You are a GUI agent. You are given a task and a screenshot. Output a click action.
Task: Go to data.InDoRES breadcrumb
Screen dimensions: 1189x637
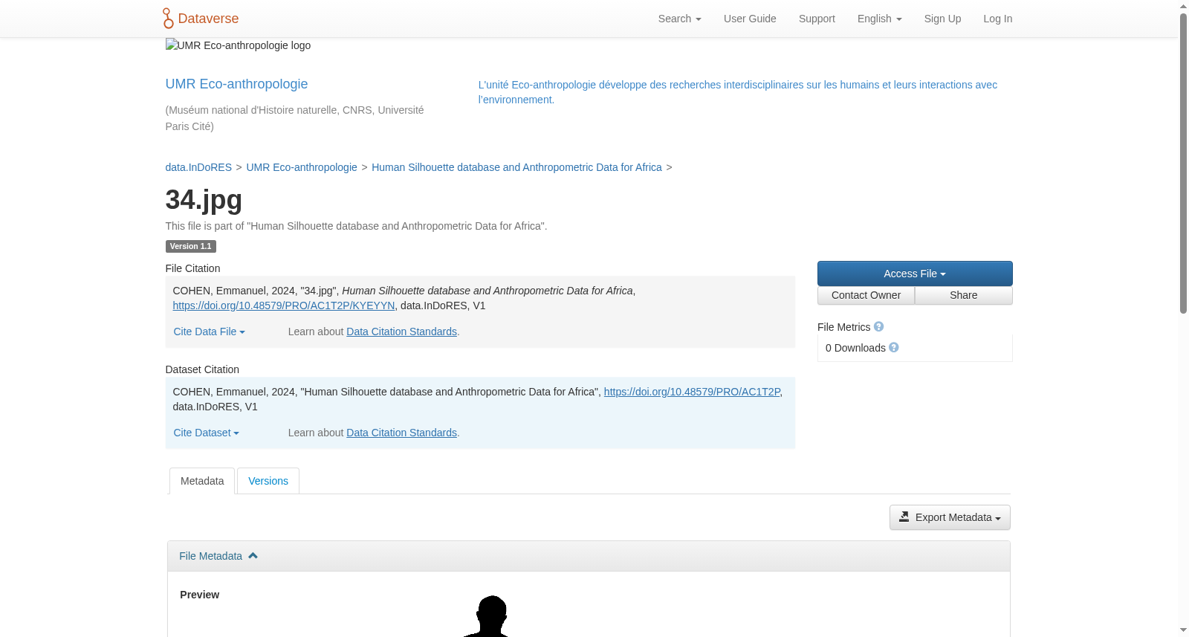(x=198, y=167)
